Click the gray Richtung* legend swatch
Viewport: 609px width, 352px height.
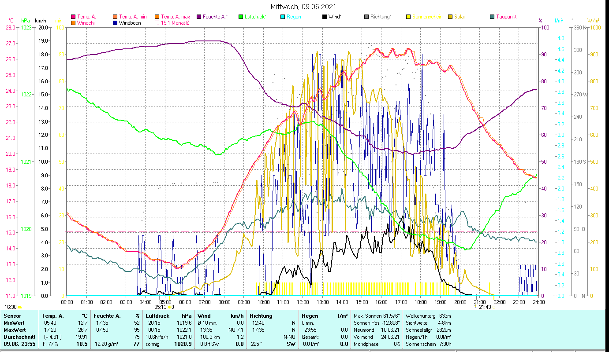pyautogui.click(x=366, y=17)
